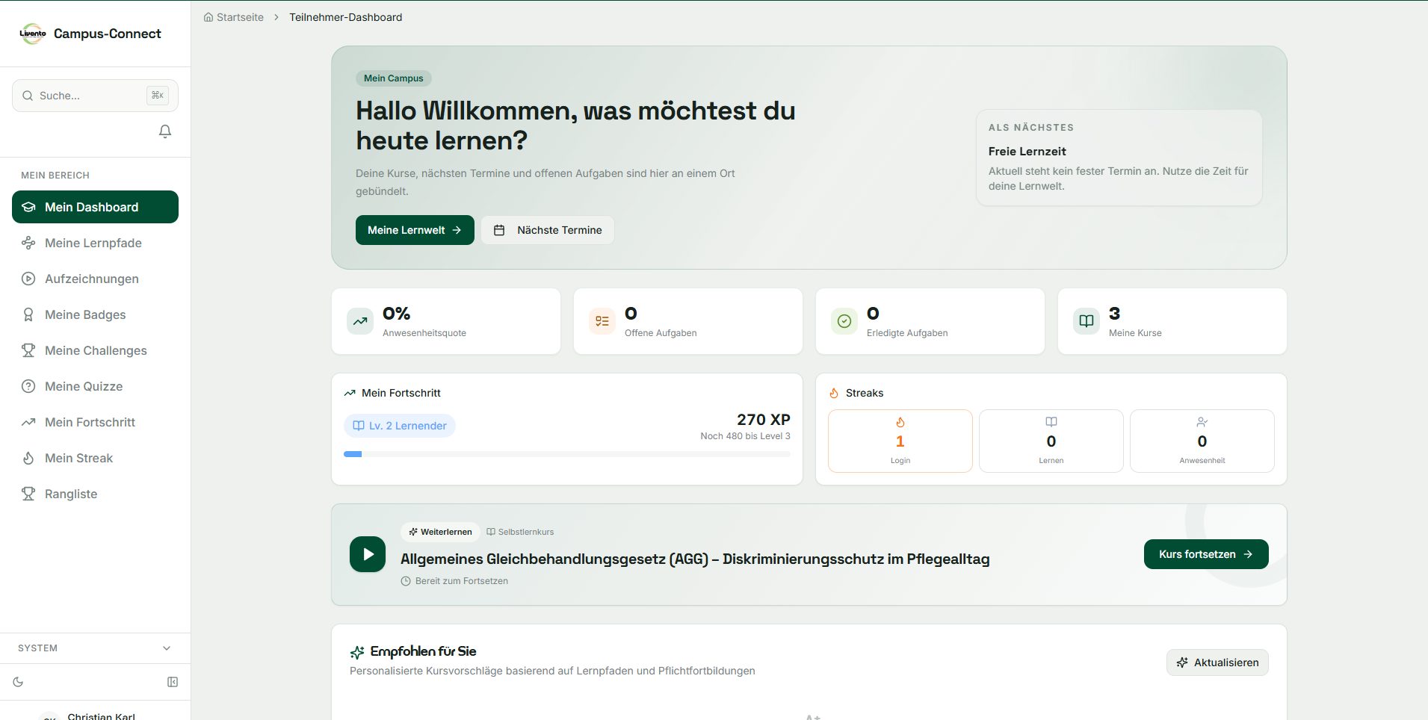Image resolution: width=1428 pixels, height=720 pixels.
Task: Open Meine Quizze in sidebar
Action: pyautogui.click(x=95, y=386)
